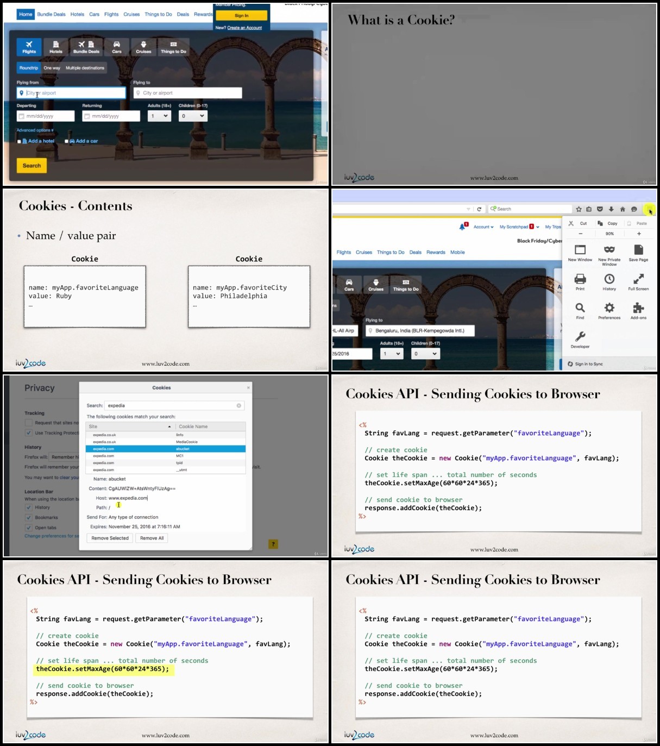Select the MediaCookie row for expedia.co.uk
The width and height of the screenshot is (660, 746).
[166, 442]
